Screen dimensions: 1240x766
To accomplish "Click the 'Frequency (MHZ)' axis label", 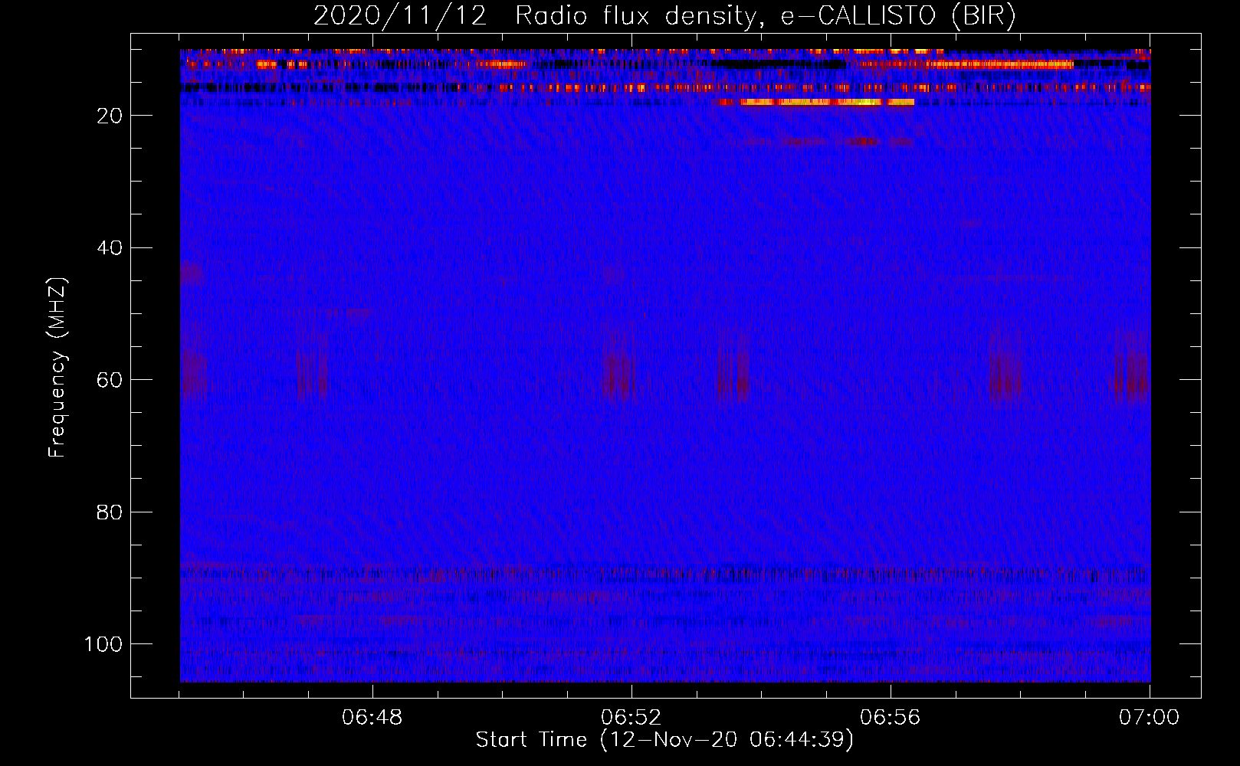I will [57, 367].
